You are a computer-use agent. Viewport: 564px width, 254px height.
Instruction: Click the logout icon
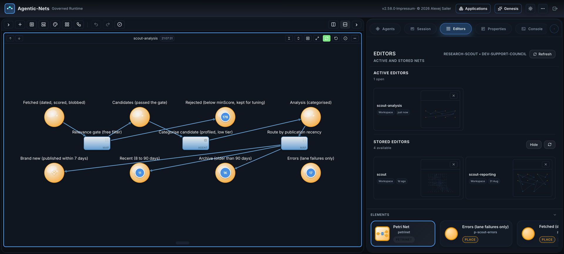coord(555,9)
